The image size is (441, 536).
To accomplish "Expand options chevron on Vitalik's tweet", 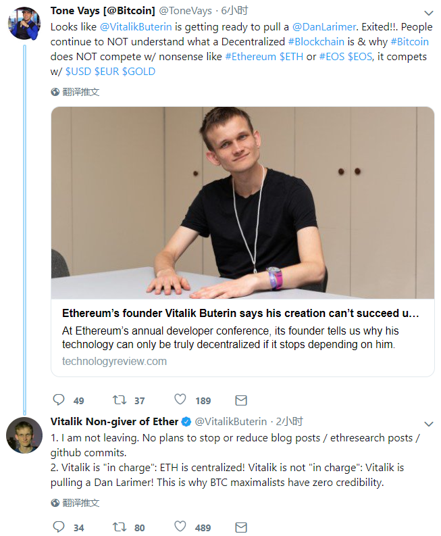I will pyautogui.click(x=428, y=424).
